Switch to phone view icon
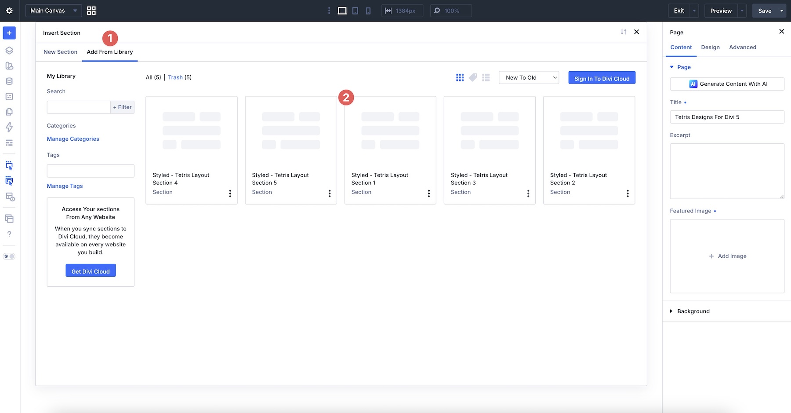 pyautogui.click(x=368, y=11)
